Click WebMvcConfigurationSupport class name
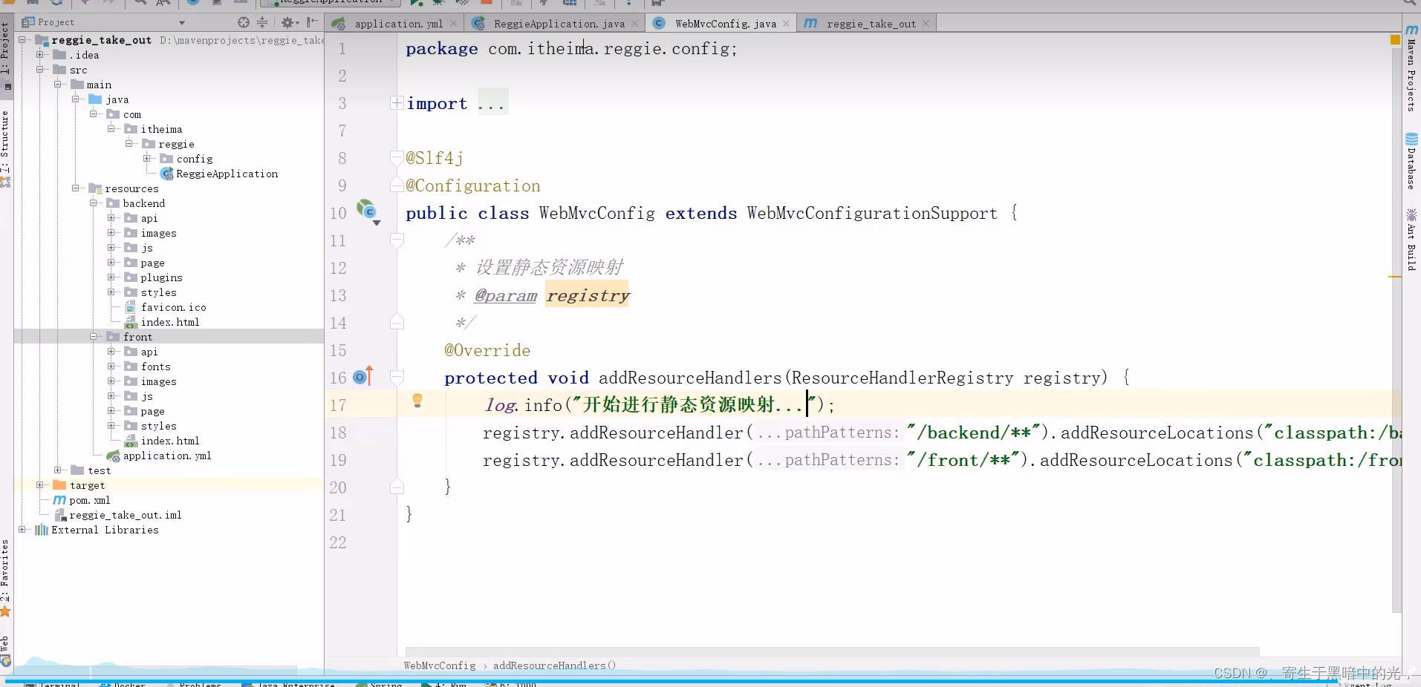Viewport: 1421px width, 687px height. click(x=872, y=213)
